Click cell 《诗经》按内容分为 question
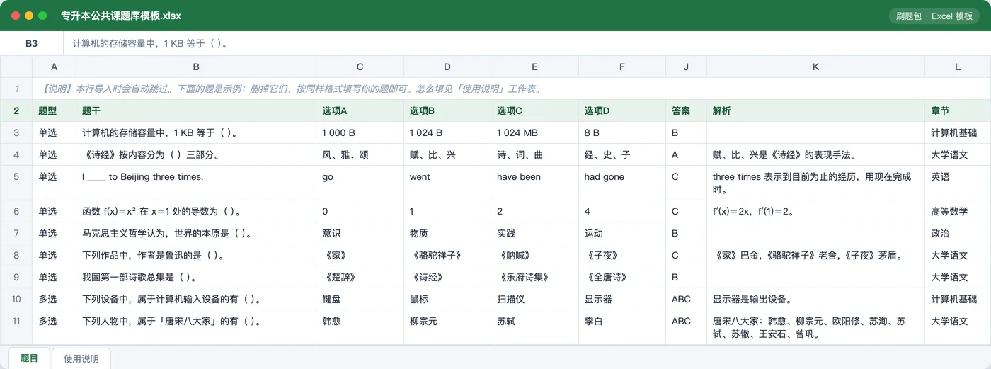Image resolution: width=991 pixels, height=369 pixels. click(196, 154)
